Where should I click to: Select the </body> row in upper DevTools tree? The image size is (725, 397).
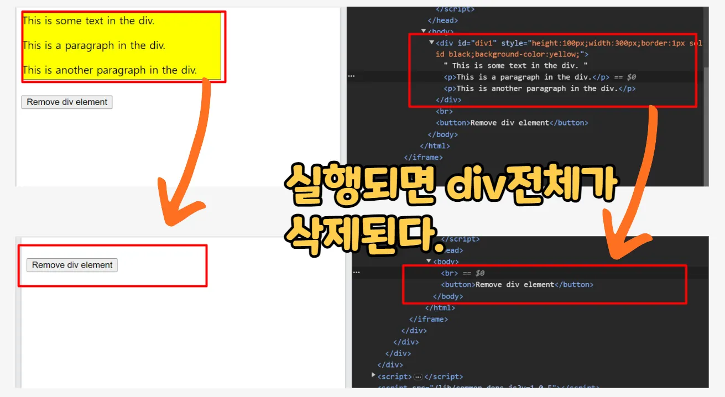(442, 134)
